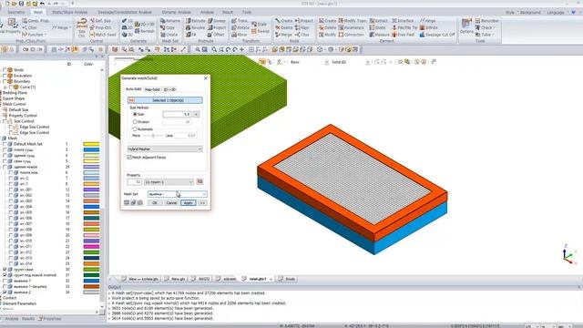Click the >> expand button in the dialog
583x328 pixels.
click(202, 202)
